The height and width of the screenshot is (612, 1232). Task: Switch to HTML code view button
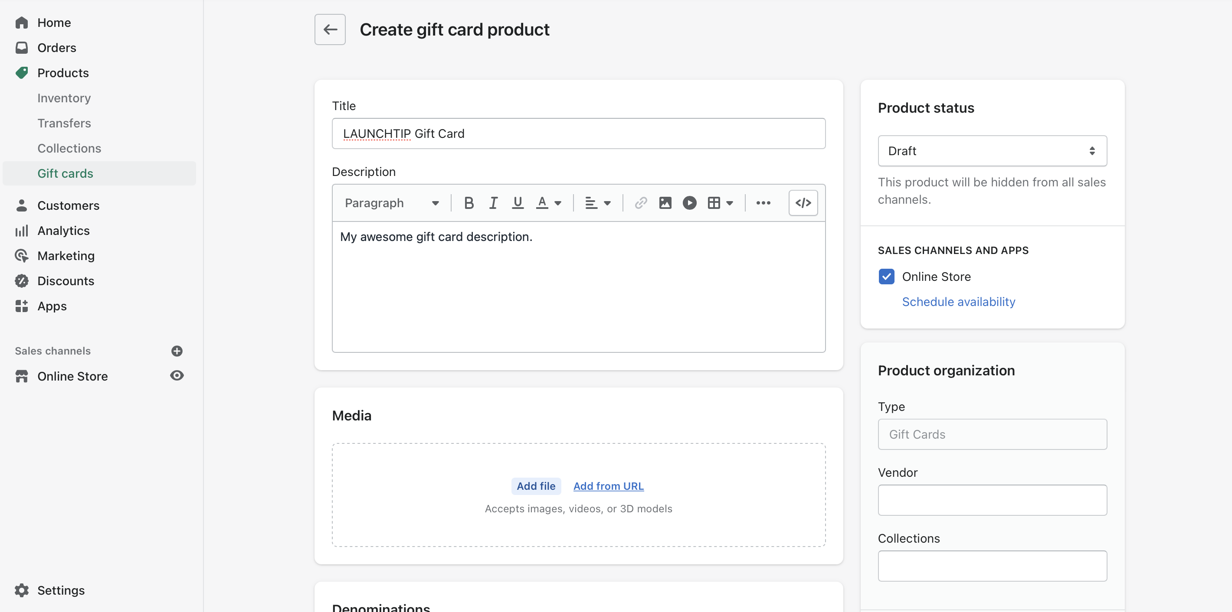[803, 203]
